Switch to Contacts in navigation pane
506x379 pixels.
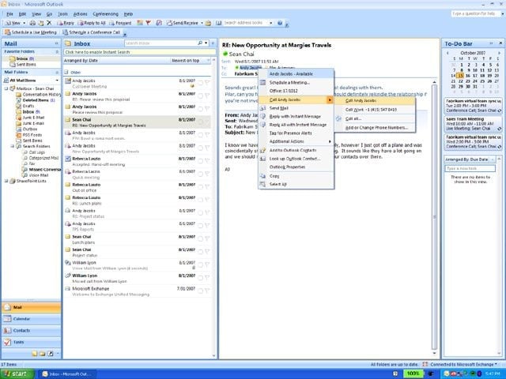click(31, 331)
